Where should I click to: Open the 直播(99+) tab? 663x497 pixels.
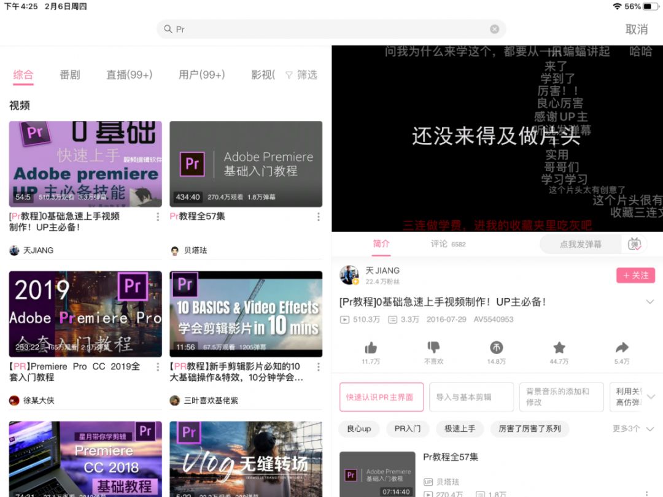(x=129, y=75)
